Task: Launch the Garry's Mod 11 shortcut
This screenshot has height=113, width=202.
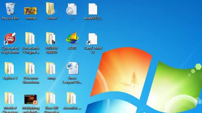Action: click(92, 39)
